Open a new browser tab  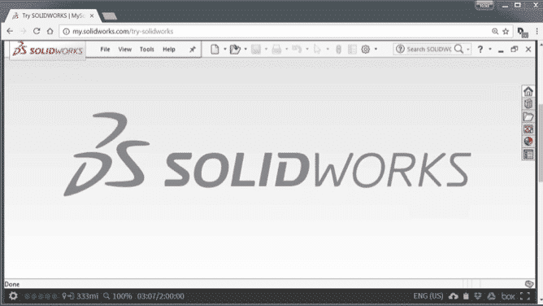coord(110,16)
